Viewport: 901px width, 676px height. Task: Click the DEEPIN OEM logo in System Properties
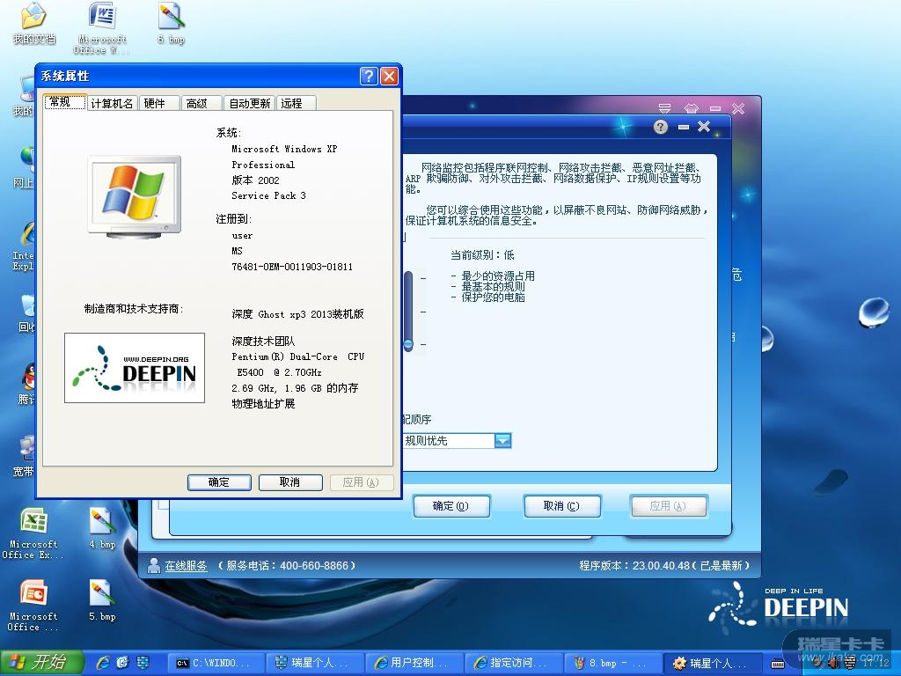click(x=135, y=368)
